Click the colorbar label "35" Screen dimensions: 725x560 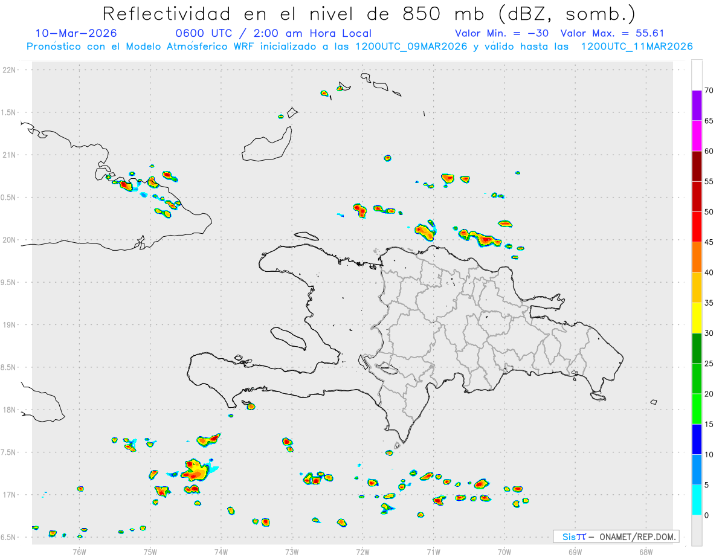point(709,303)
